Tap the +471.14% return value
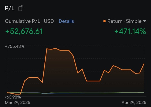This screenshot has width=151, height=107. pos(130,31)
